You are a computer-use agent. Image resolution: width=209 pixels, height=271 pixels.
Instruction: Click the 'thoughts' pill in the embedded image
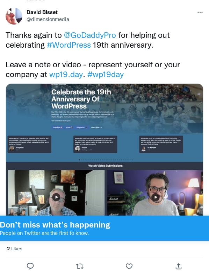click(x=58, y=127)
